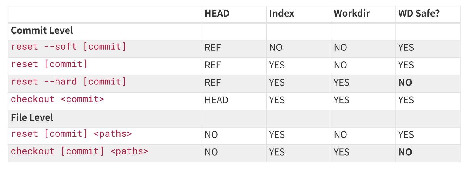The image size is (468, 173).
Task: Click the HEAD column header
Action: click(217, 14)
